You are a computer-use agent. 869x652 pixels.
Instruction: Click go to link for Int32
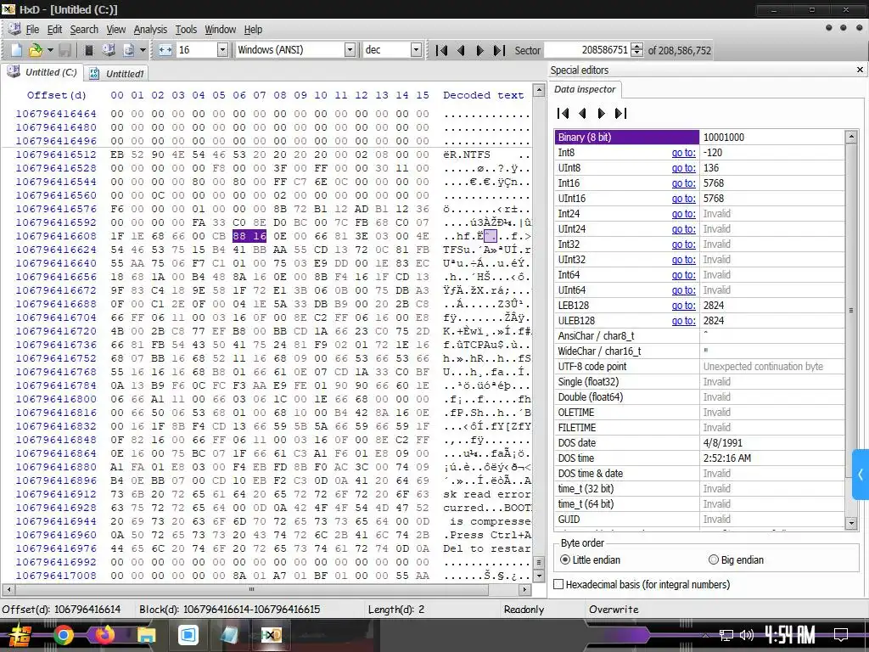pos(683,244)
